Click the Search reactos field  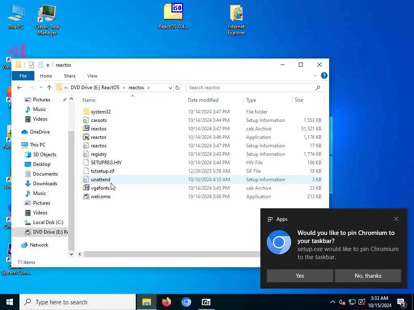pyautogui.click(x=250, y=88)
